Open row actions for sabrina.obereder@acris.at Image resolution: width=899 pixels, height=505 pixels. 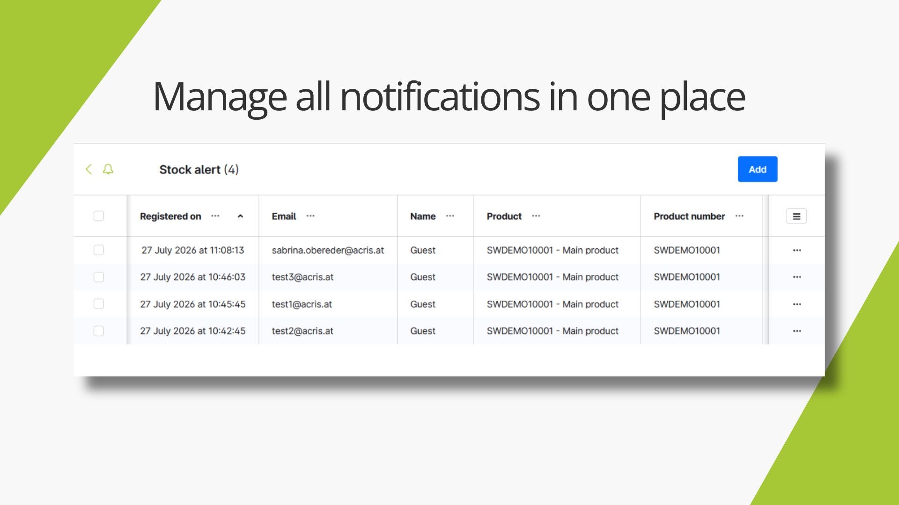point(797,250)
